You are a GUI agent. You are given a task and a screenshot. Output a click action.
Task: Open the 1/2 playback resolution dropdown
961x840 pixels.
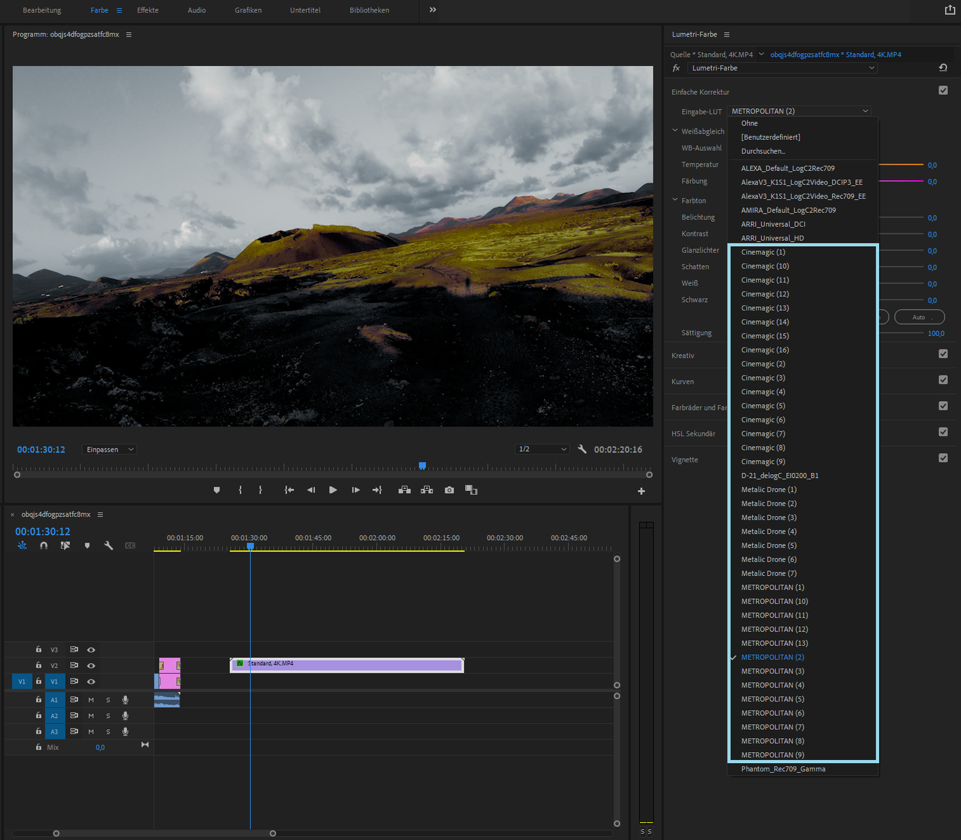[x=542, y=449]
